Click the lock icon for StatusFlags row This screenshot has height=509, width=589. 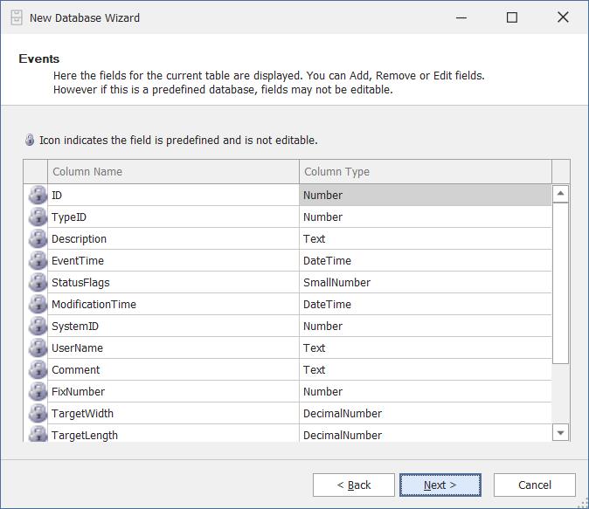pos(37,283)
